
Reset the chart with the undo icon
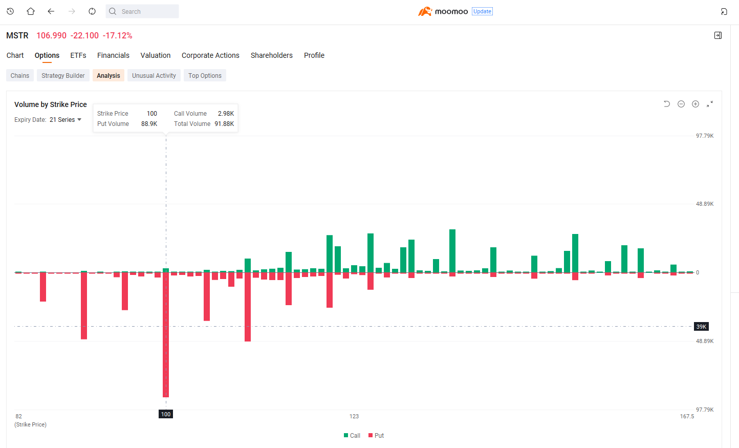(x=667, y=104)
